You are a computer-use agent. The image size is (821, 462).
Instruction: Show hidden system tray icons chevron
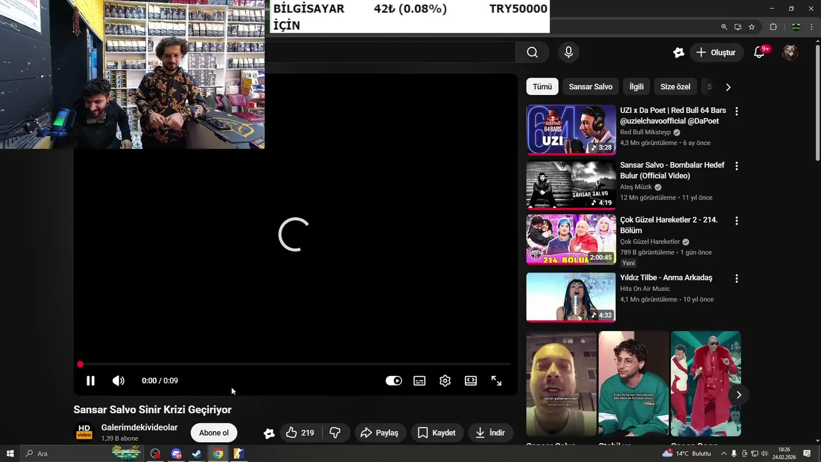click(724, 454)
